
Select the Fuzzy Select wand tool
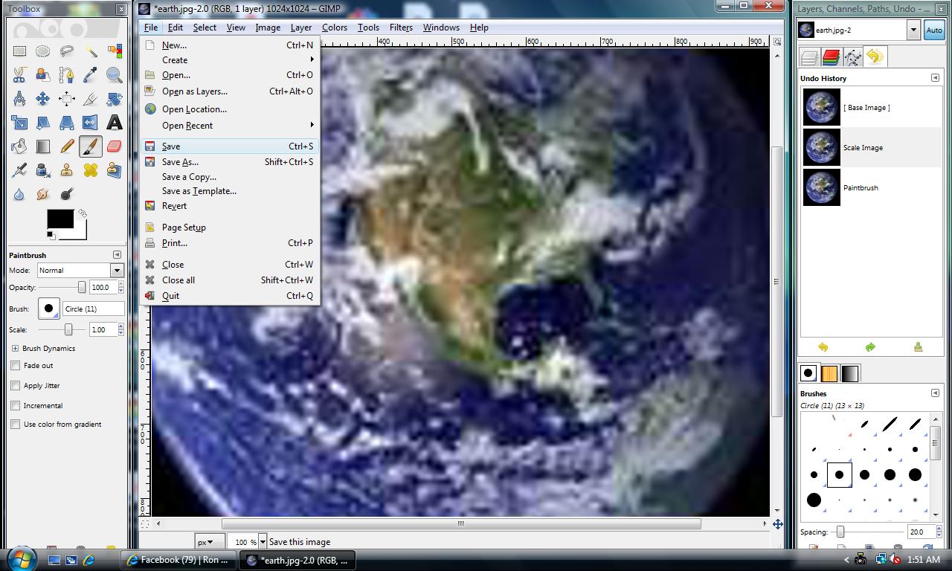click(x=91, y=51)
